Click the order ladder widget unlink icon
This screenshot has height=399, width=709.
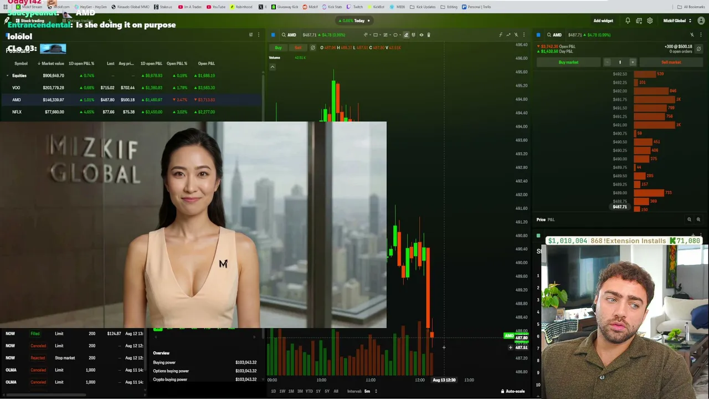pyautogui.click(x=692, y=35)
